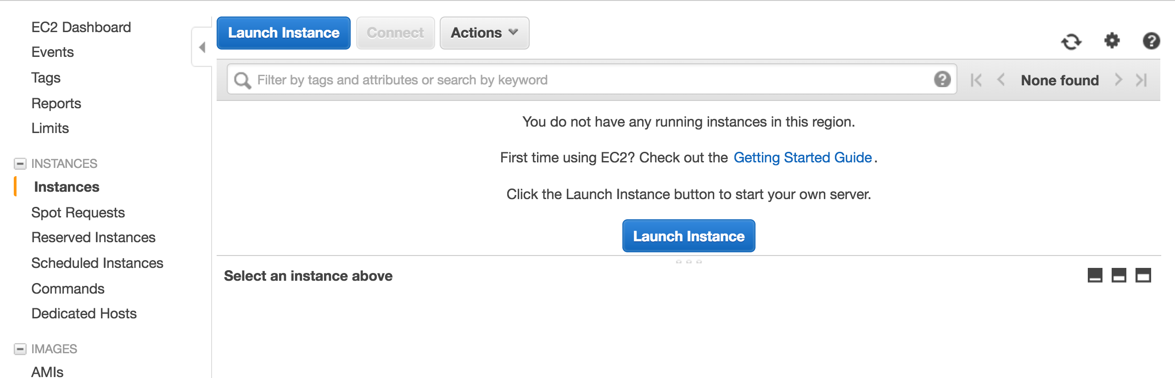The width and height of the screenshot is (1175, 378).
Task: Open EC2 Dashboard
Action: coord(81,27)
